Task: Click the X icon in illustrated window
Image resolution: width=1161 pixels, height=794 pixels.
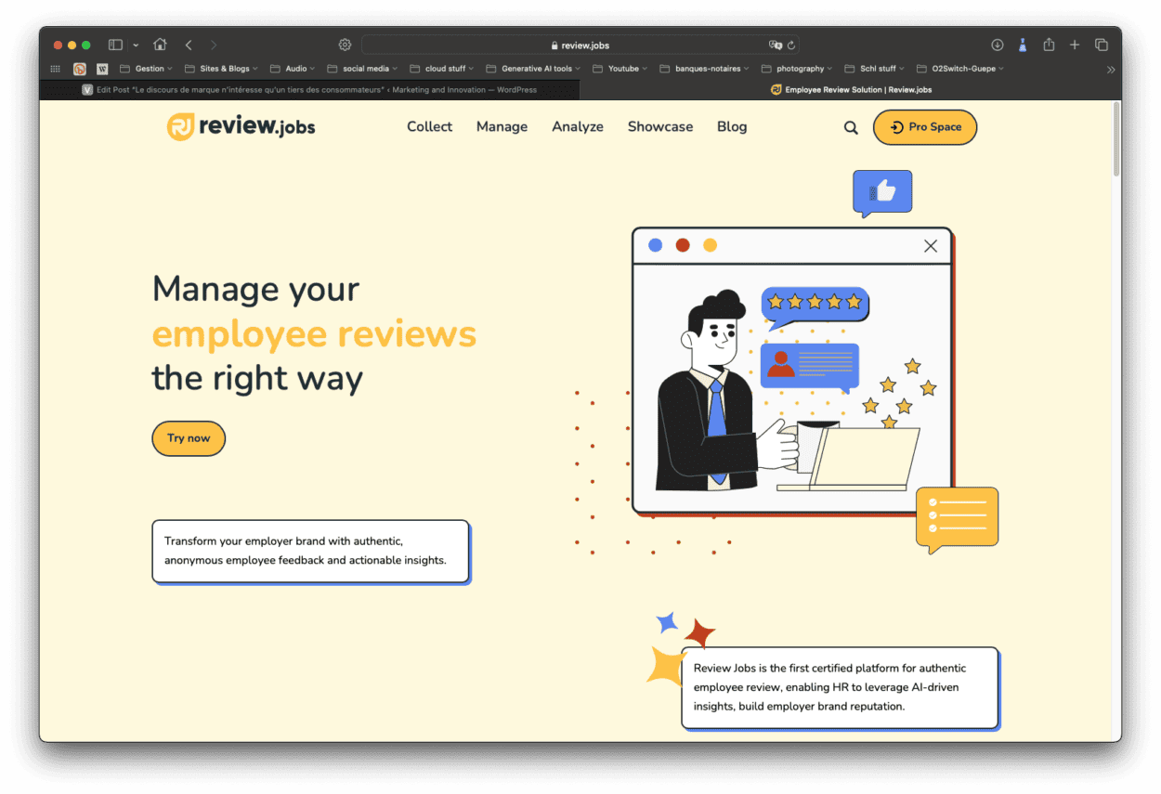Action: pos(931,246)
